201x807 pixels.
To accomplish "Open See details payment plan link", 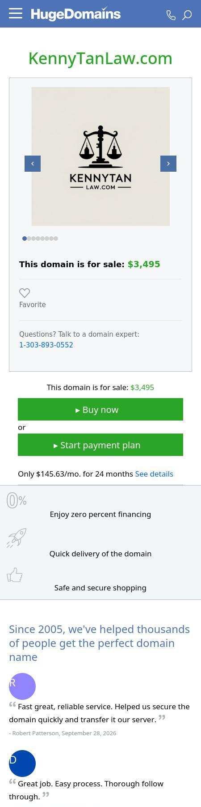I will 154,474.
